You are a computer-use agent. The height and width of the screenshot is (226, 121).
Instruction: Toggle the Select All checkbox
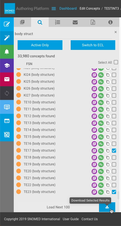[116, 62]
